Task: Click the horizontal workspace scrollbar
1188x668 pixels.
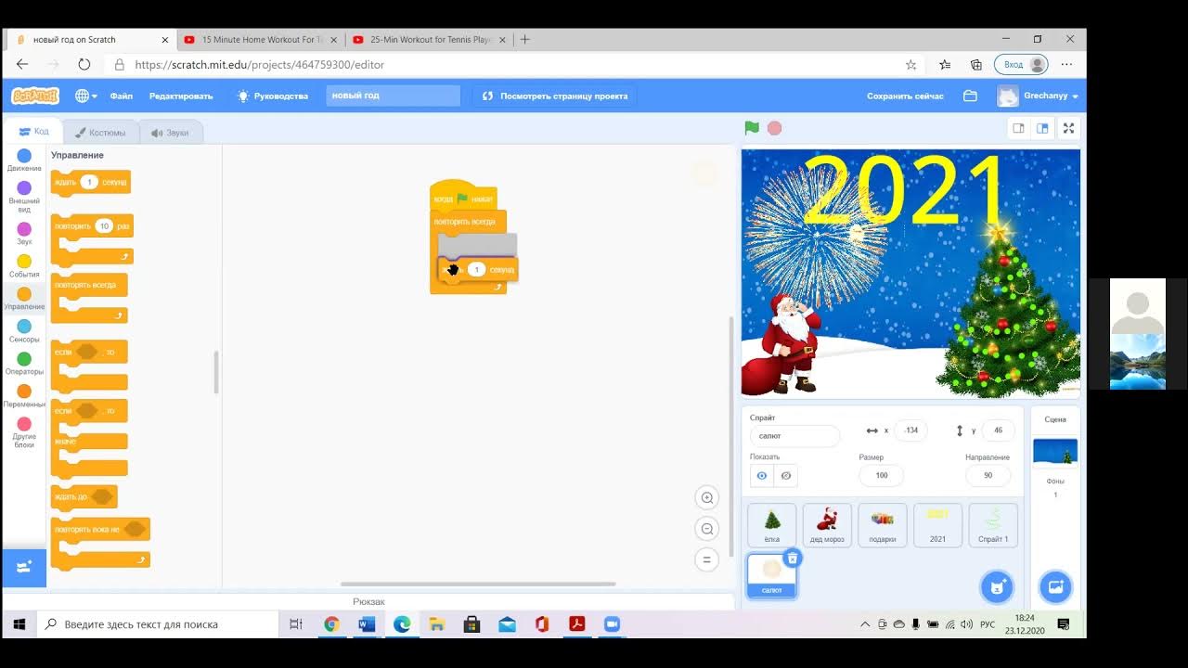Action: coord(478,584)
